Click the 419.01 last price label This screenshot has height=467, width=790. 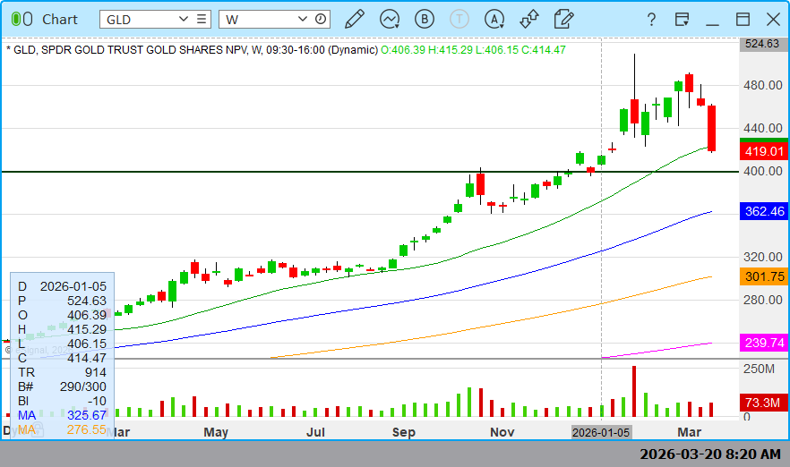pyautogui.click(x=764, y=151)
